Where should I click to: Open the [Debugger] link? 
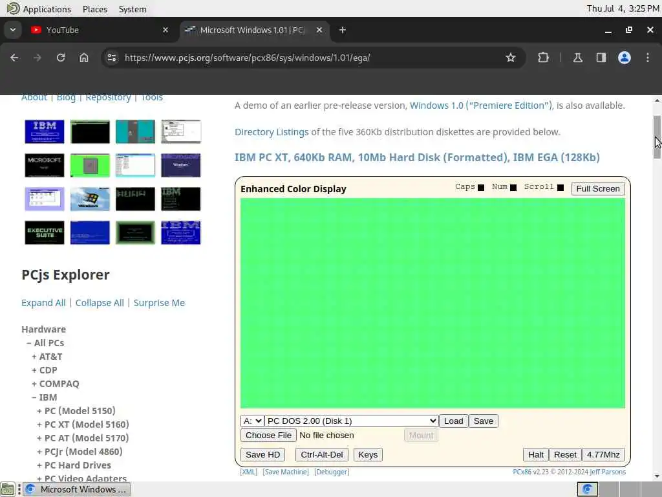332,472
